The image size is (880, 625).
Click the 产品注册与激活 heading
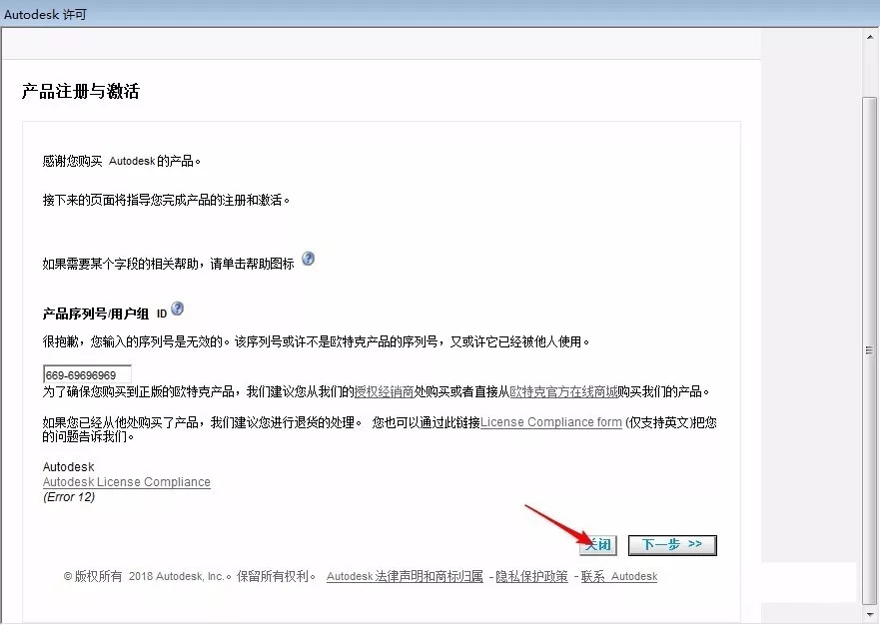tap(81, 91)
